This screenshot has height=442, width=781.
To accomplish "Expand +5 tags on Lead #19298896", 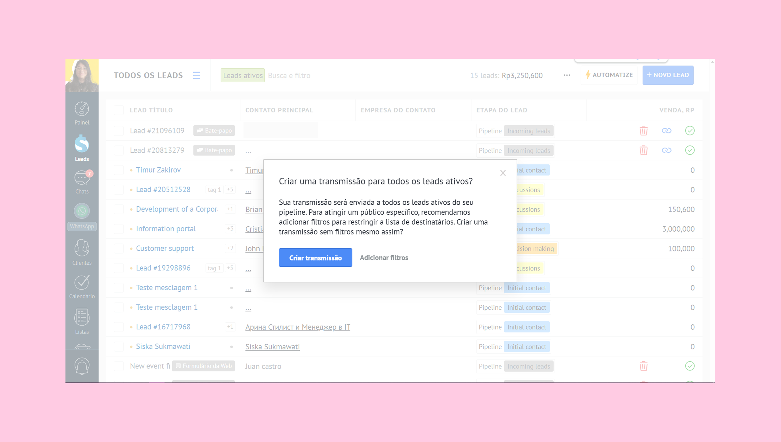I will (230, 268).
